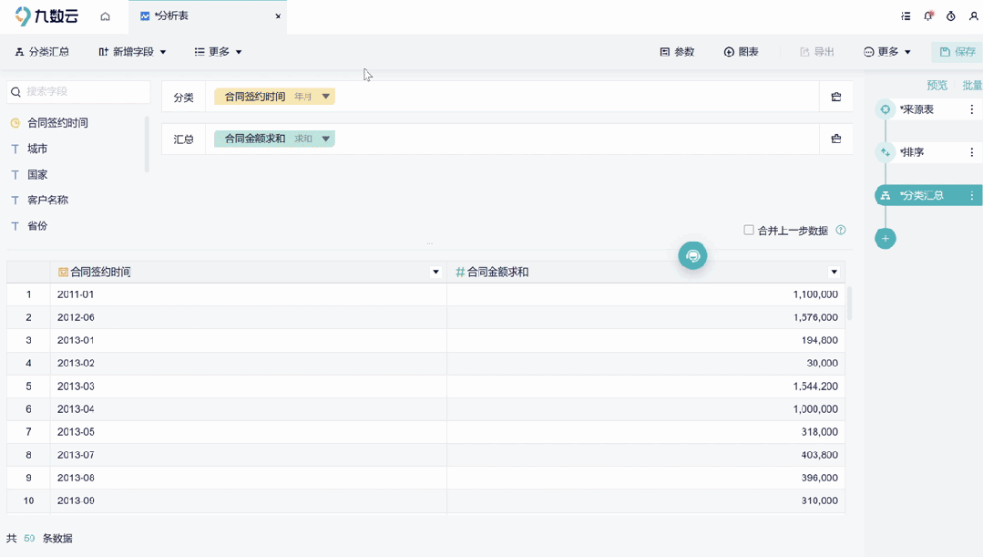Image resolution: width=983 pixels, height=557 pixels.
Task: Click the timer icon in header
Action: [951, 16]
